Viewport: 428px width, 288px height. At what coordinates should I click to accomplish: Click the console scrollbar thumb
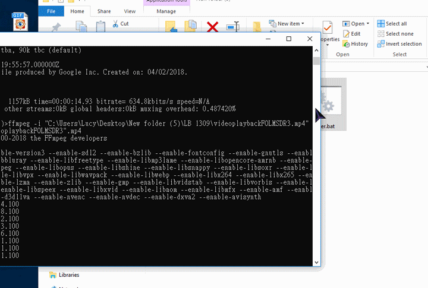click(x=316, y=61)
